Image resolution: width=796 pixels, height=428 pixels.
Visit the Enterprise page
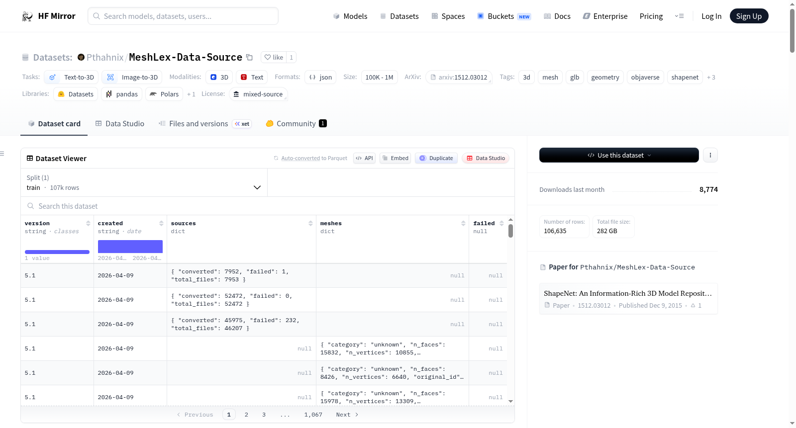click(x=605, y=16)
